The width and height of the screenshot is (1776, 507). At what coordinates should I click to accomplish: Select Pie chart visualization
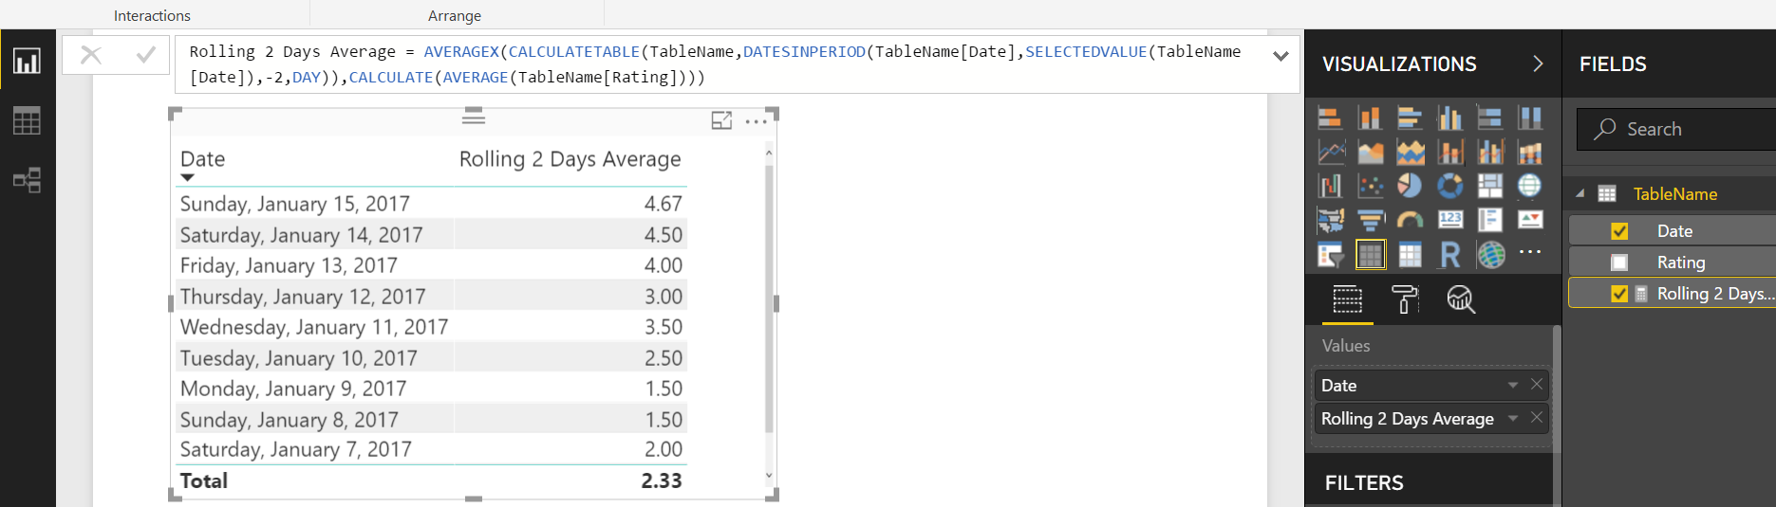click(1410, 186)
